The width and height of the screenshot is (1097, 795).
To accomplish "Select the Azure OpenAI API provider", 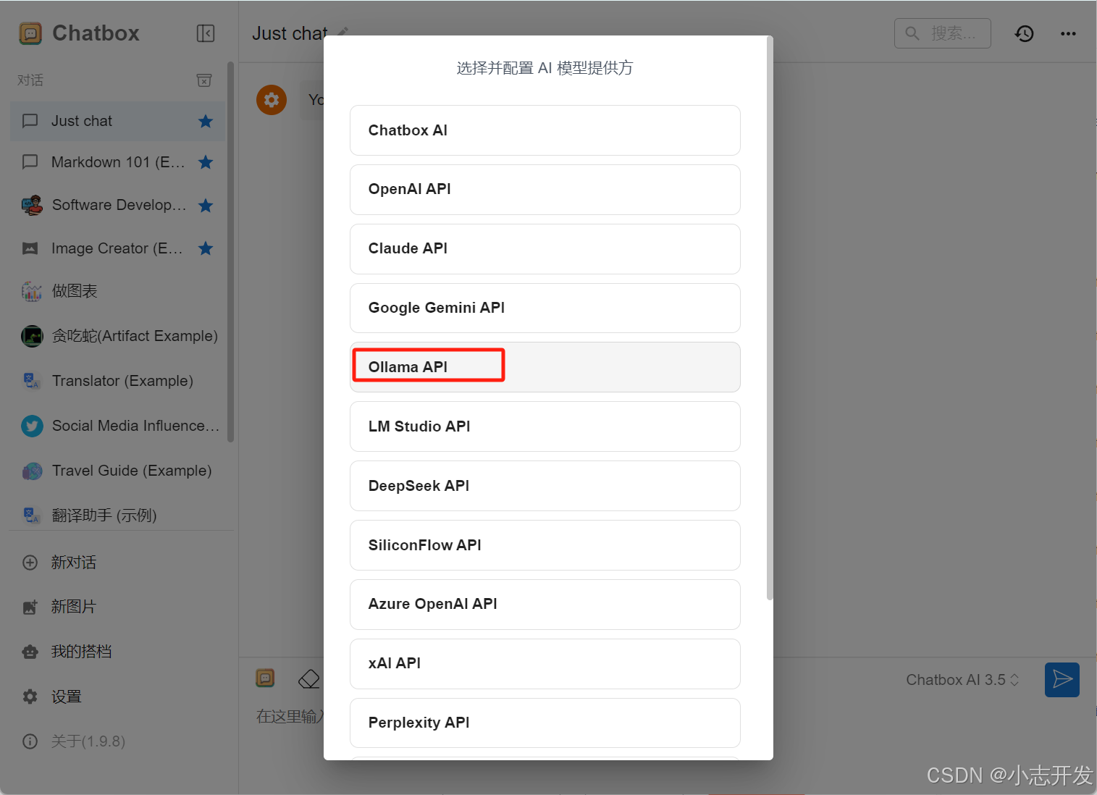I will [x=545, y=605].
